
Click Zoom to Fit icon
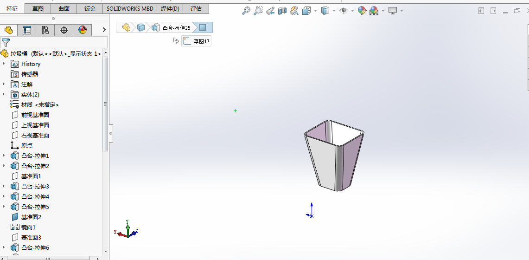click(x=246, y=11)
